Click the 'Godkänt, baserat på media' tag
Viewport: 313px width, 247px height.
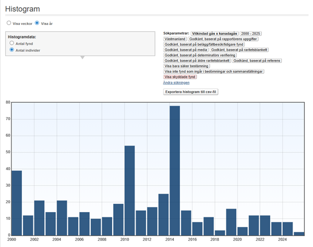[x=186, y=50]
